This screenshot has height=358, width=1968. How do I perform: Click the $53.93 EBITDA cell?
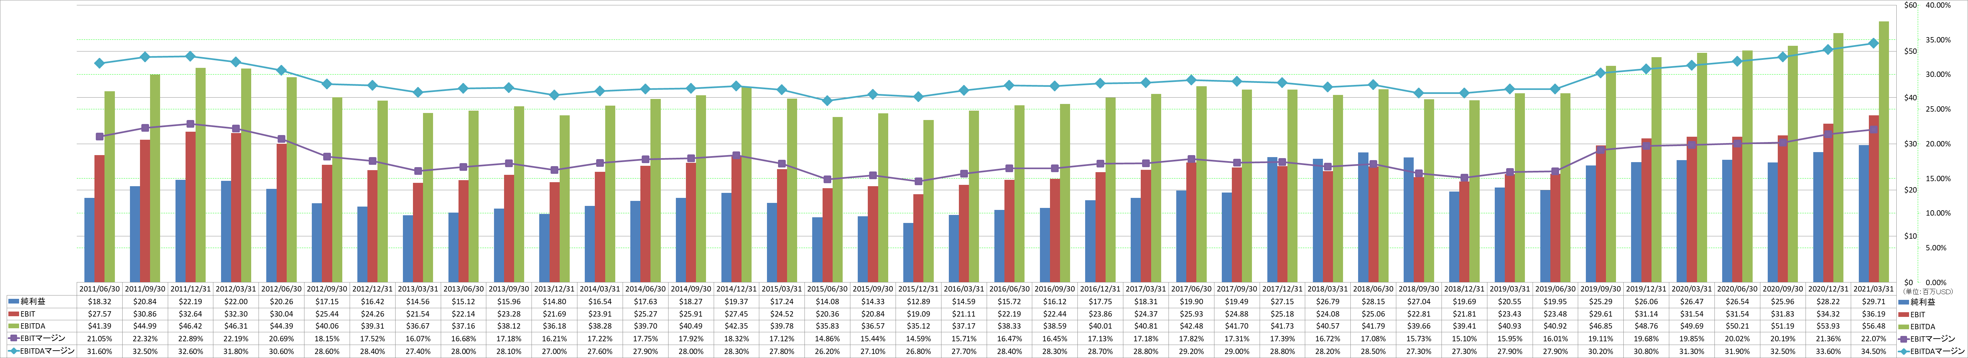[x=1828, y=326]
